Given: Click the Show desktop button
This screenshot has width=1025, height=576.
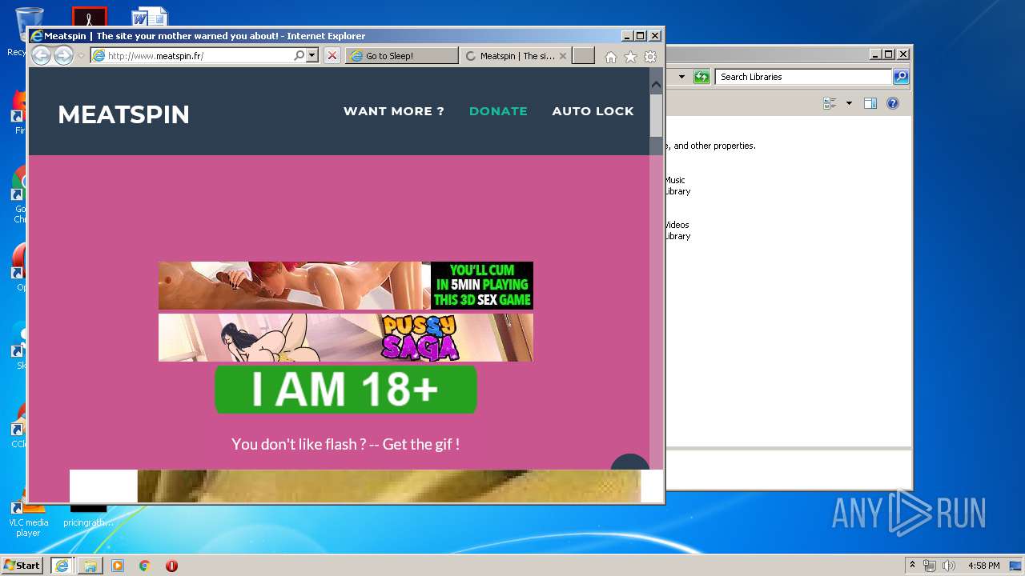Looking at the screenshot, I should coord(1015,566).
